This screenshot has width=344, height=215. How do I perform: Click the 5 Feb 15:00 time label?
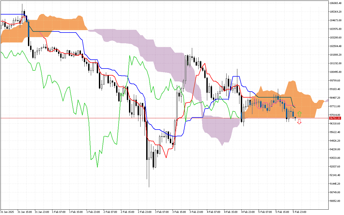coord(282,212)
